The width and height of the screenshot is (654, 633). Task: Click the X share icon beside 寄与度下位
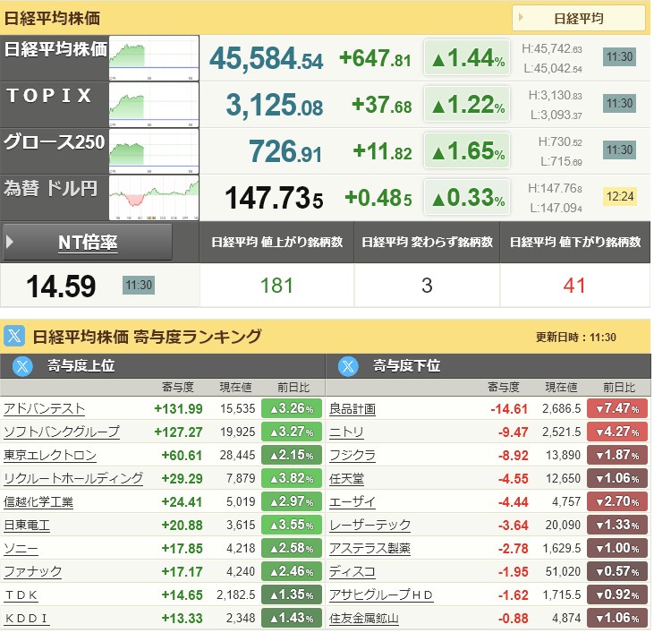[349, 365]
